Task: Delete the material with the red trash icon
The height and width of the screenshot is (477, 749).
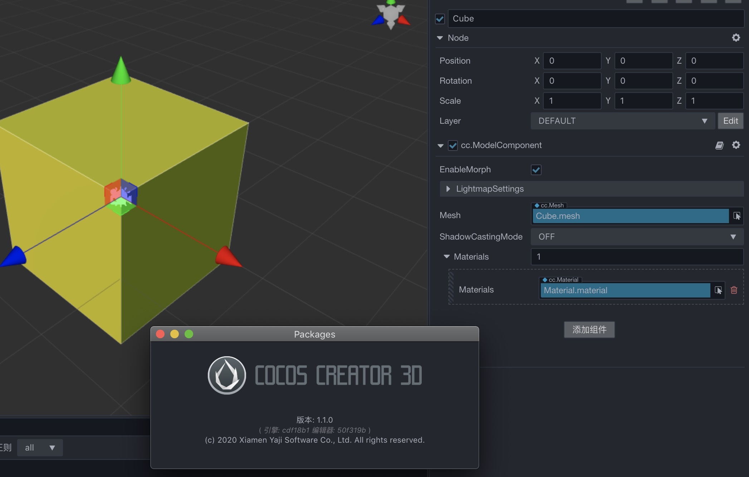Action: click(x=734, y=290)
